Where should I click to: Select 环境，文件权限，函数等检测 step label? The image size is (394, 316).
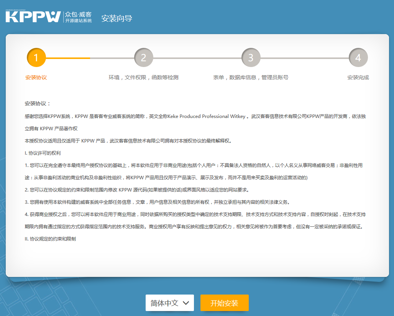(x=143, y=77)
